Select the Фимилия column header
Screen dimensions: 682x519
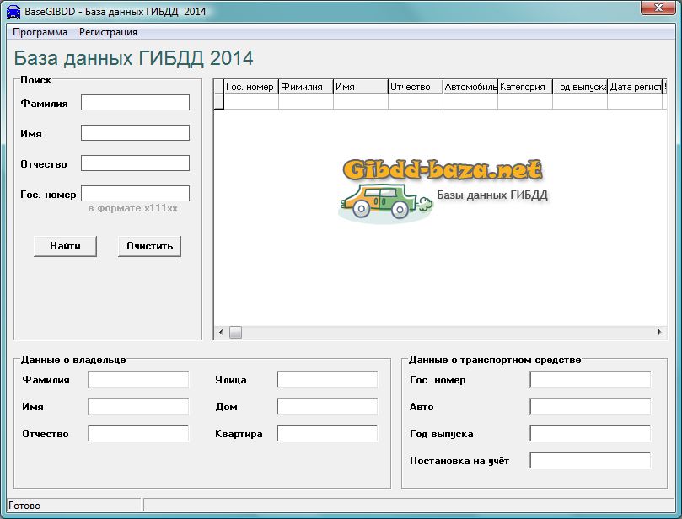click(306, 87)
